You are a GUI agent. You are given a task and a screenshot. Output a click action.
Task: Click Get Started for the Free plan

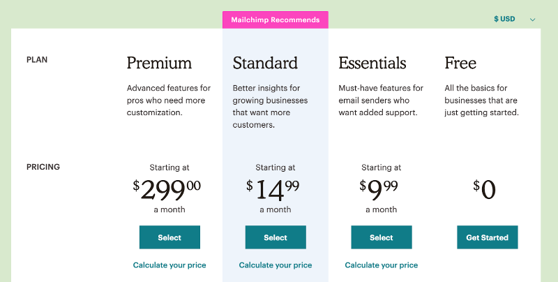(x=488, y=237)
